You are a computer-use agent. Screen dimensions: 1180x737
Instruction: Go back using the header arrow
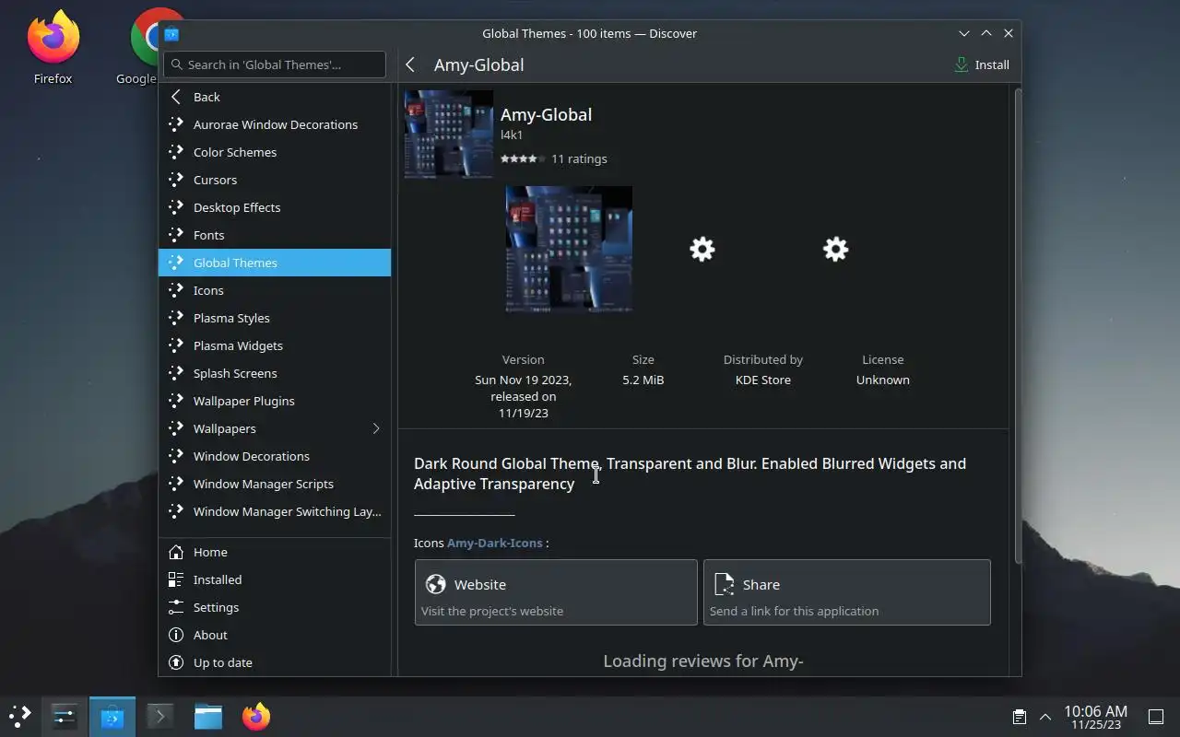pos(410,64)
